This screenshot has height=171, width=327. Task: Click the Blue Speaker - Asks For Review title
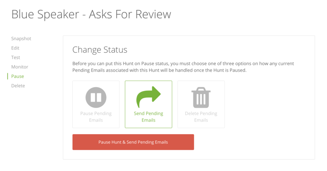pyautogui.click(x=91, y=14)
